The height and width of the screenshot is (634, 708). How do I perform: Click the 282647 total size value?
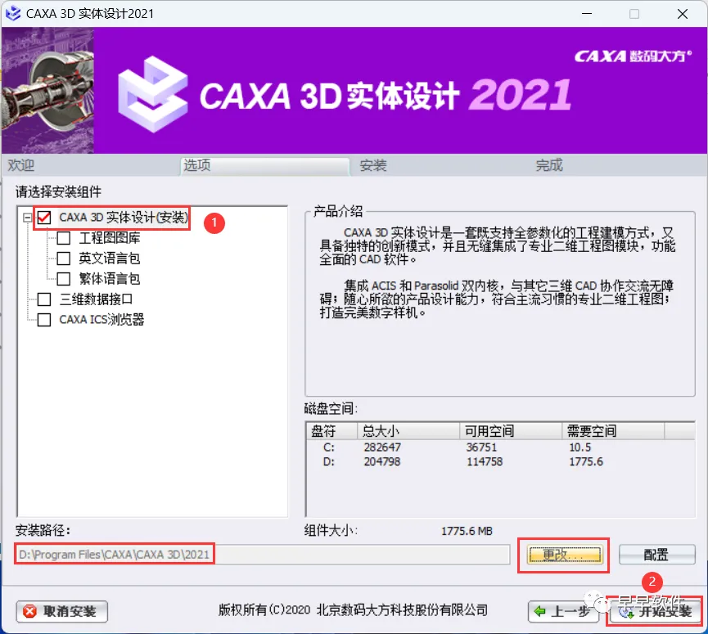click(382, 447)
